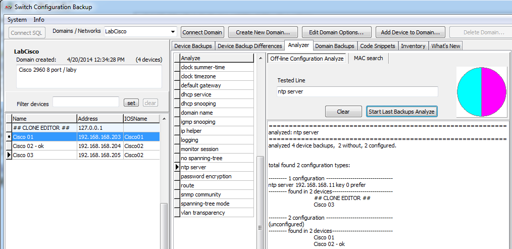This screenshot has width=512, height=249.
Task: Open the Info menu
Action: (39, 20)
